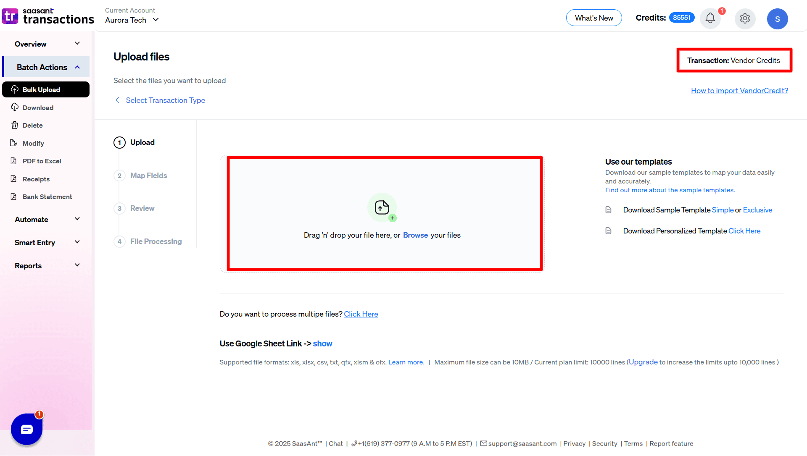The image size is (807, 456).
Task: Select the Bulk Upload tool in sidebar
Action: coord(41,89)
